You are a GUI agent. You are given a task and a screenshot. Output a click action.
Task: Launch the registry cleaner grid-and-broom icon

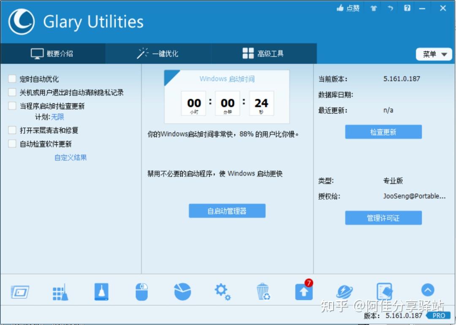pos(60,292)
